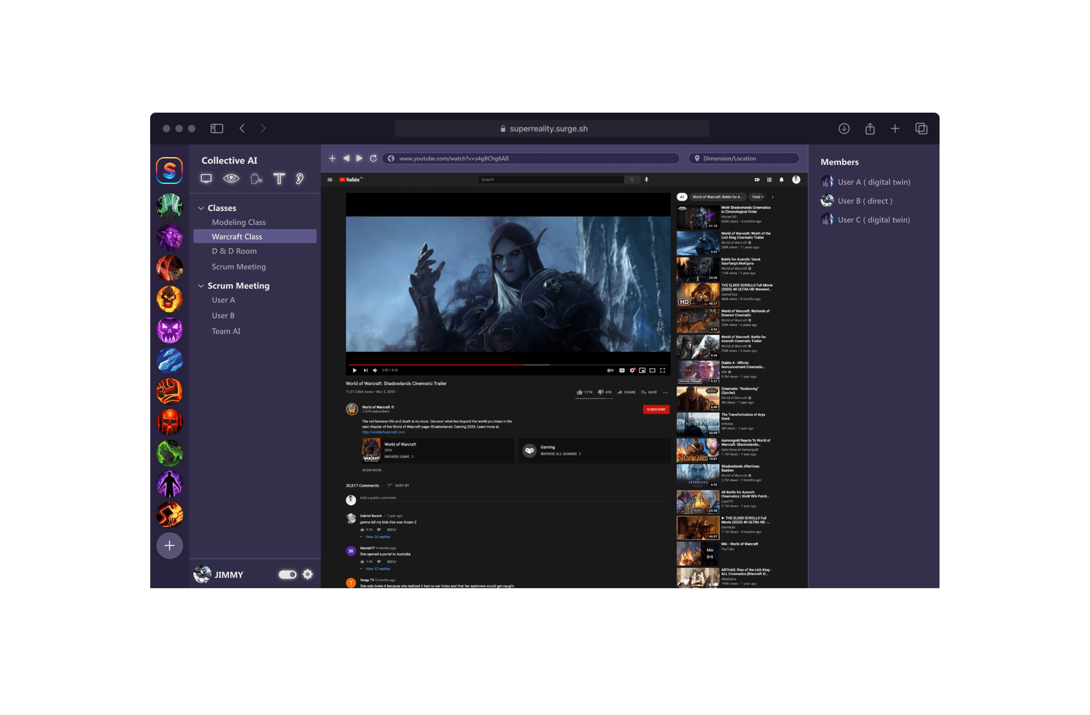
Task: Open YouTube notifications bell
Action: [782, 180]
